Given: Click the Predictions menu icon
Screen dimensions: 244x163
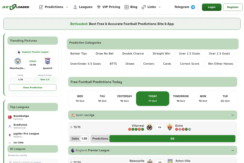Looking at the screenshot, I should click(41, 7).
